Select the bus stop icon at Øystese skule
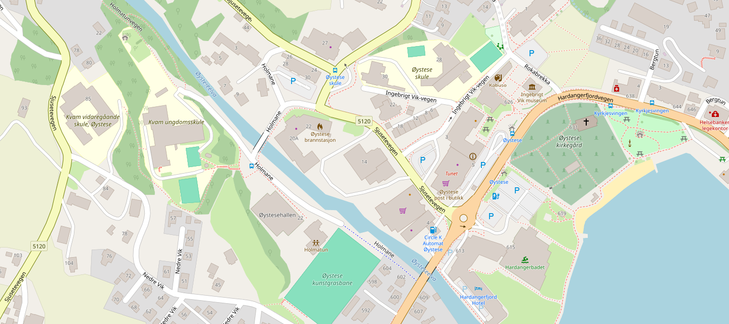Viewport: 729px width, 324px height. 335,70
